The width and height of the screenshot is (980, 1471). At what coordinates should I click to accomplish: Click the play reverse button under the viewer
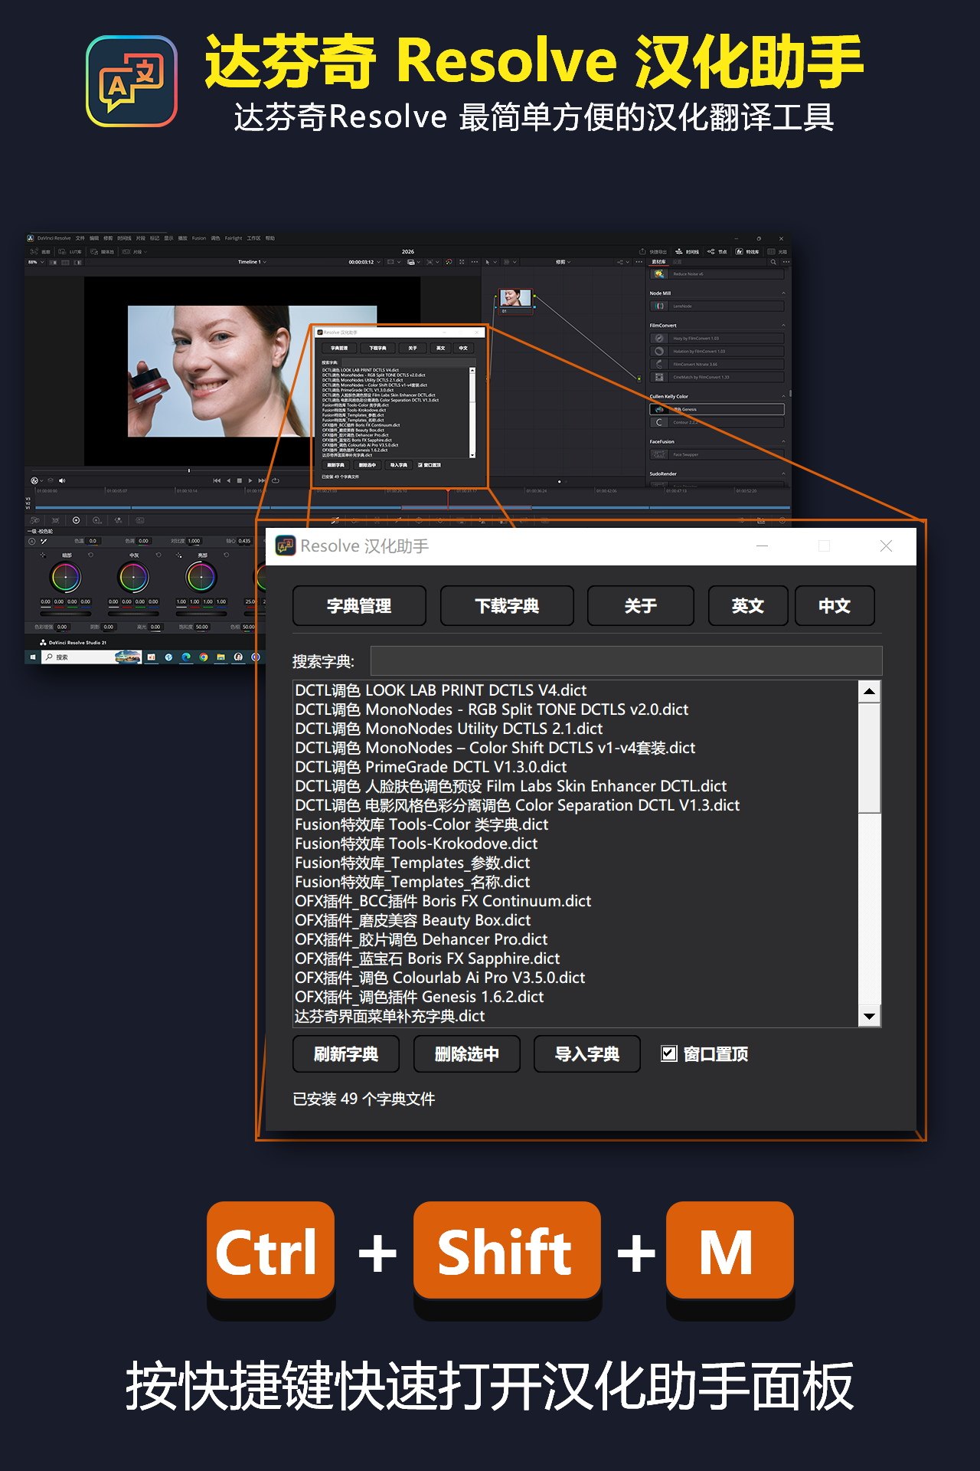228,480
